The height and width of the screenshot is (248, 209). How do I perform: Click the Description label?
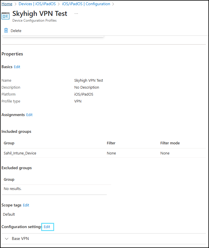[11, 87]
